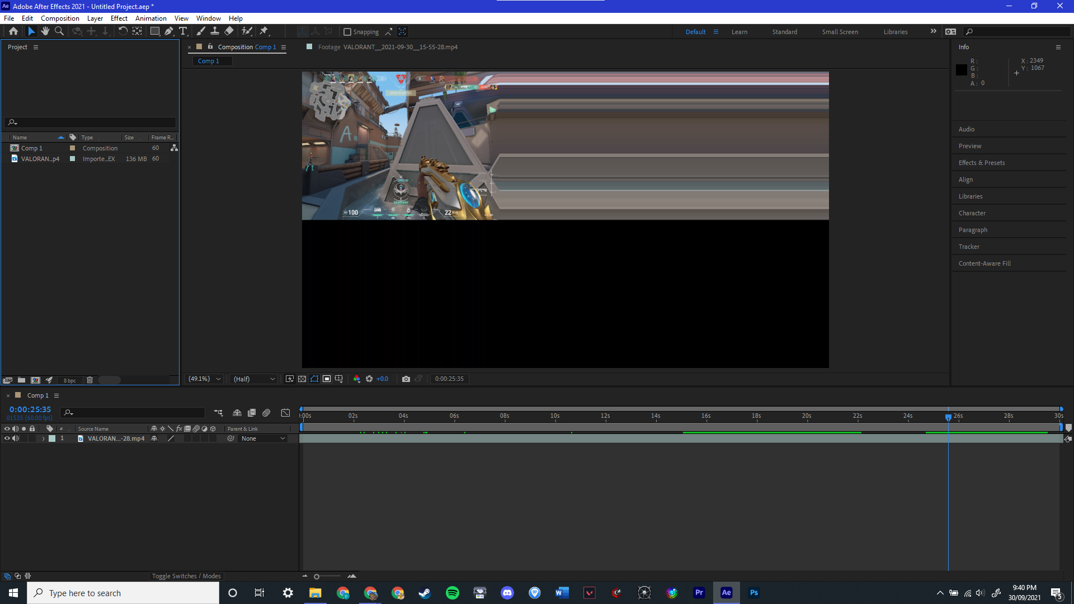This screenshot has width=1074, height=604.
Task: Select the Home icon in the toolbar
Action: [13, 31]
